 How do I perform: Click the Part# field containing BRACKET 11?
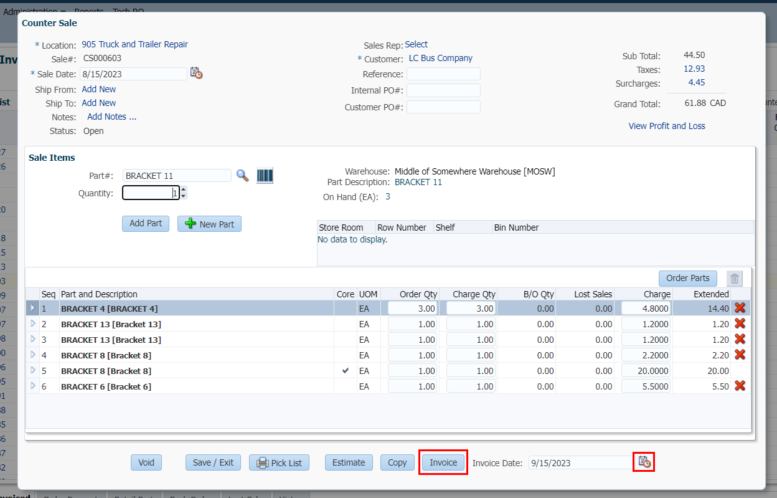(177, 176)
